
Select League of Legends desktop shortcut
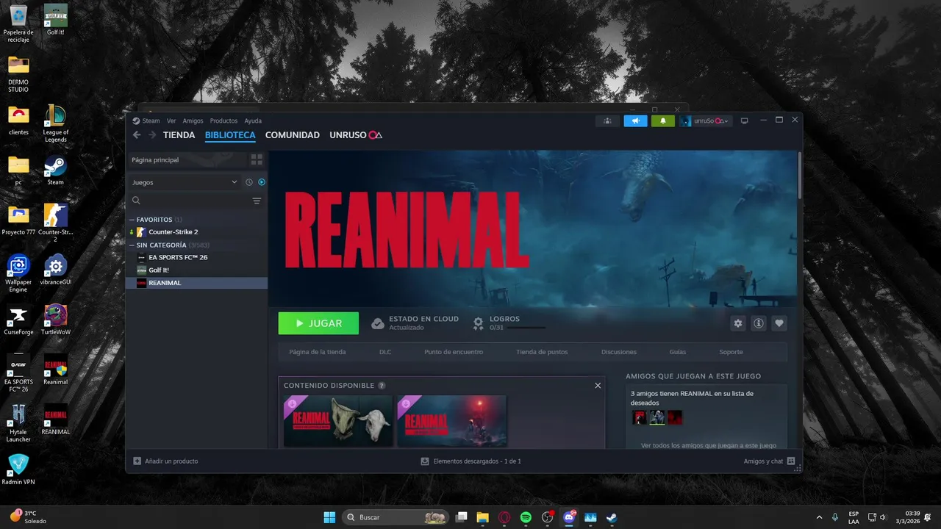coord(55,123)
